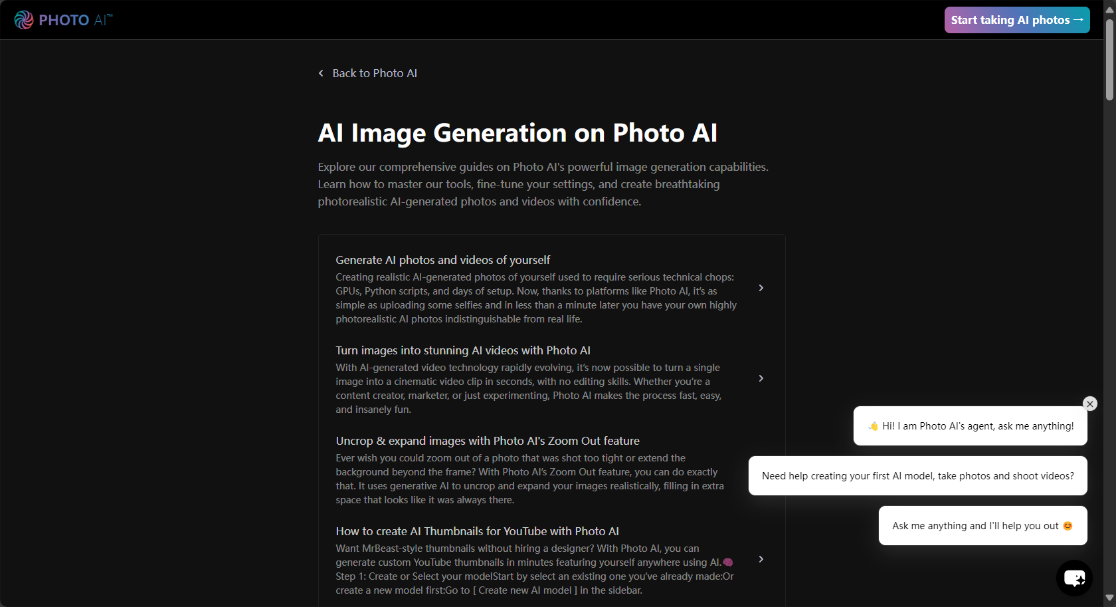Dismiss the chat greeting popup with X
This screenshot has height=607, width=1116.
[1089, 404]
